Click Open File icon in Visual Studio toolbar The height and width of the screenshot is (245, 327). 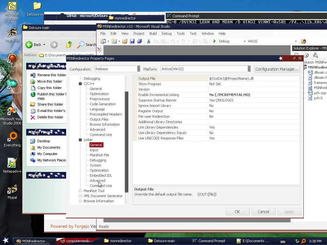125,41
